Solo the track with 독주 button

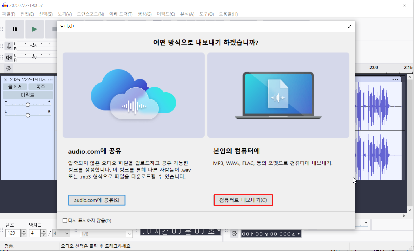point(41,87)
